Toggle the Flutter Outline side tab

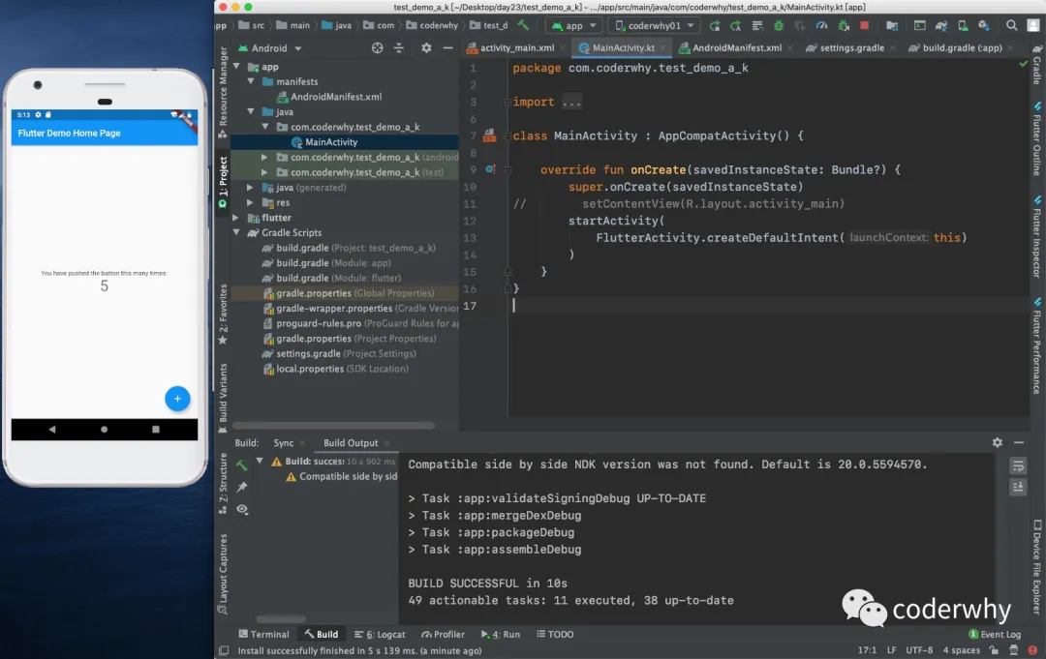[x=1036, y=138]
